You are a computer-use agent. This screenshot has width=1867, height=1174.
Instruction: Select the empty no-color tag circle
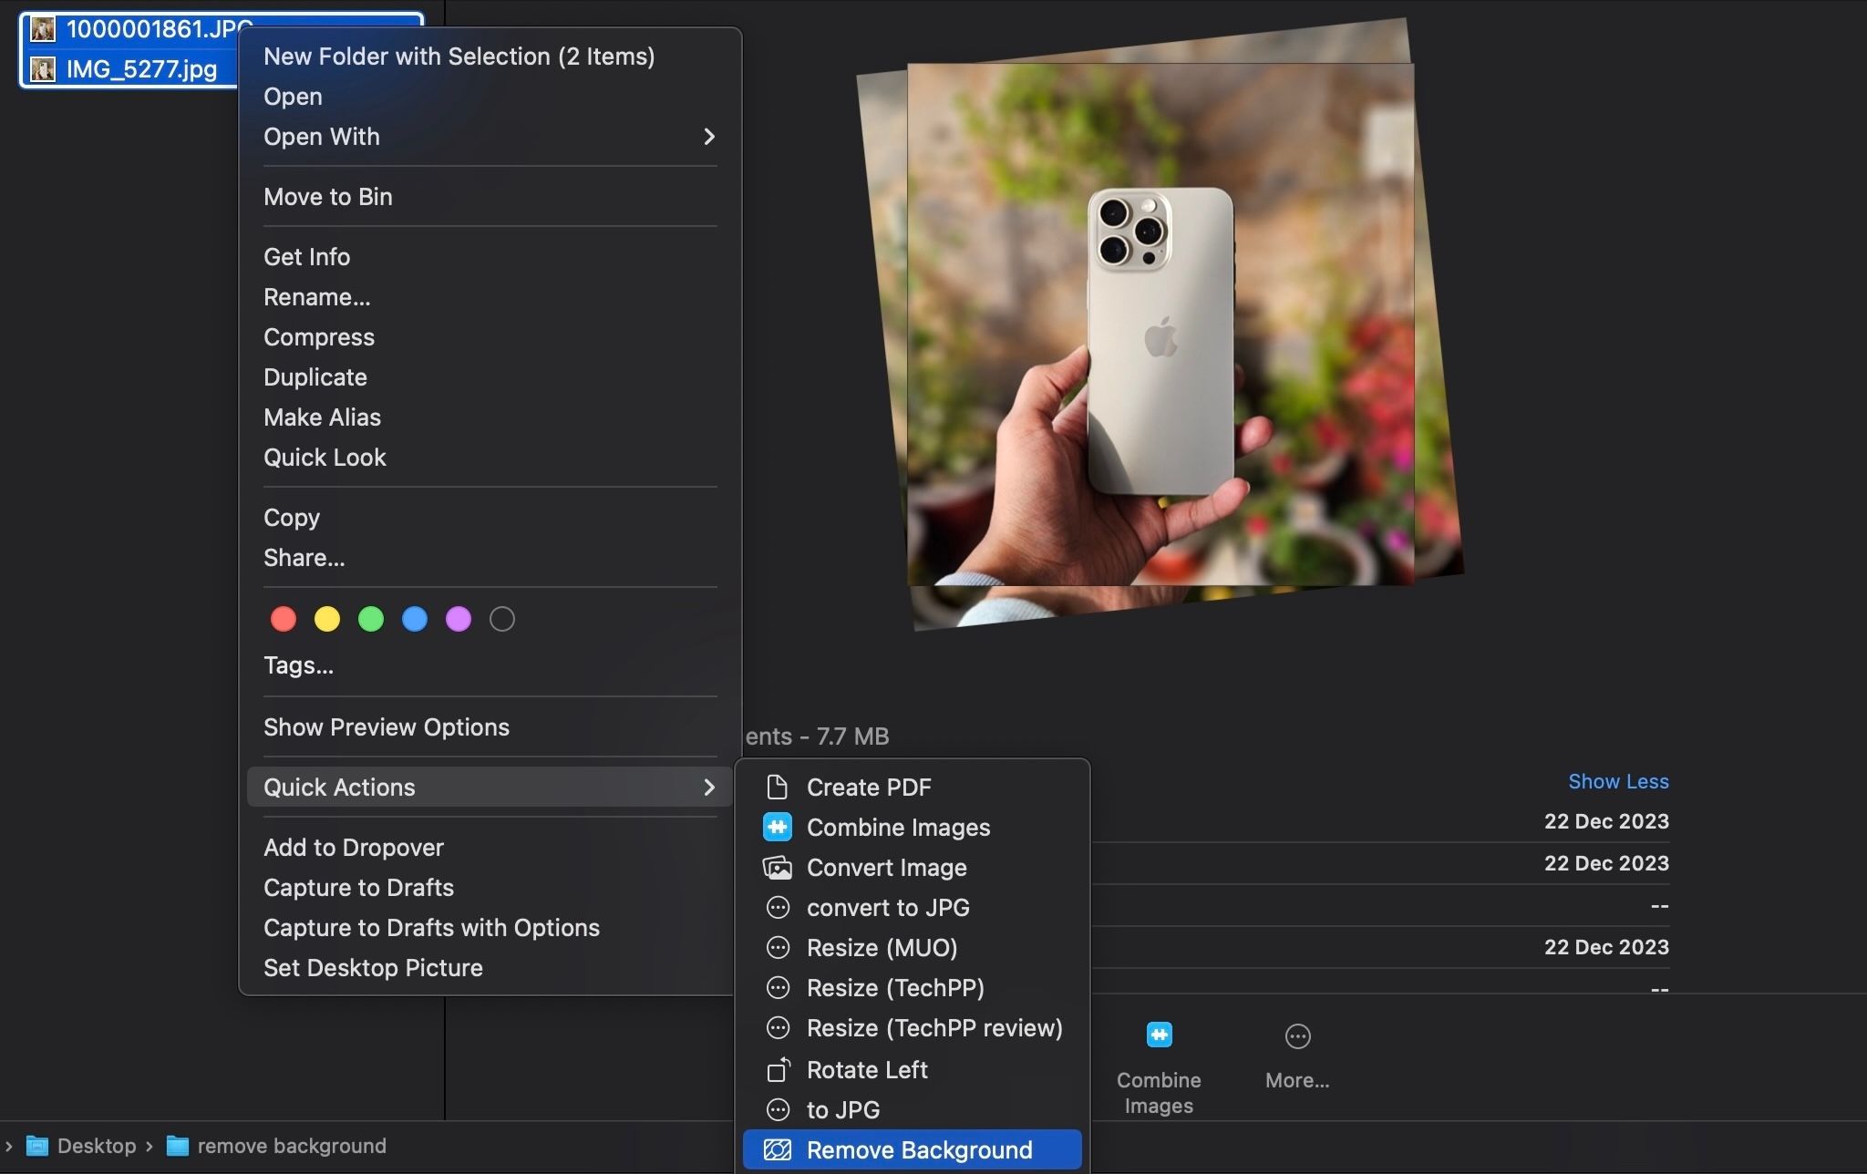[x=502, y=619]
